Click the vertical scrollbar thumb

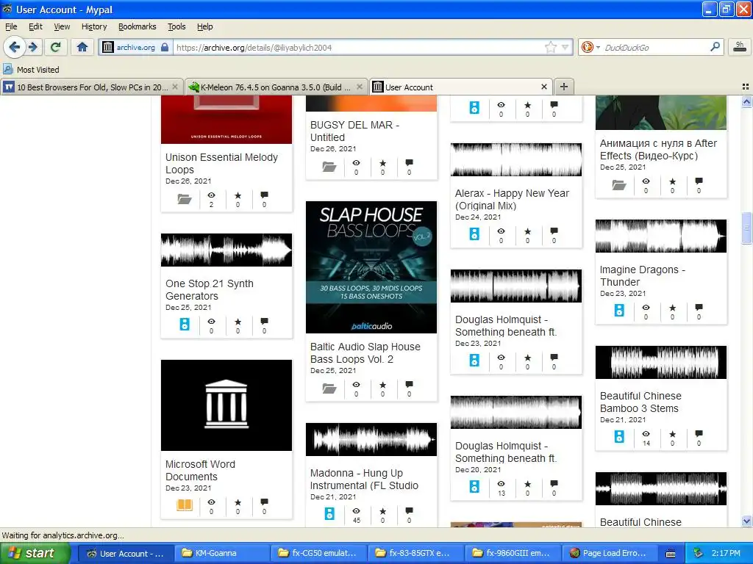pyautogui.click(x=746, y=228)
